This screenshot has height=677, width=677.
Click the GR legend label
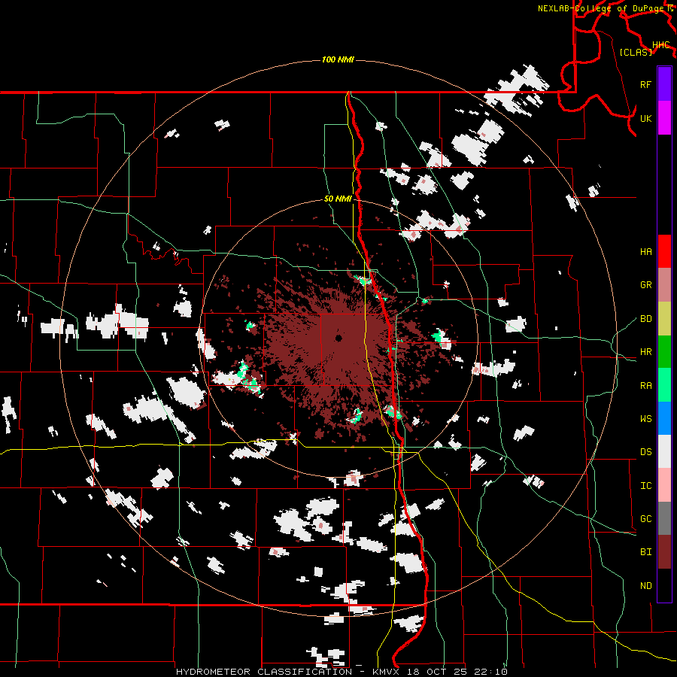(645, 285)
